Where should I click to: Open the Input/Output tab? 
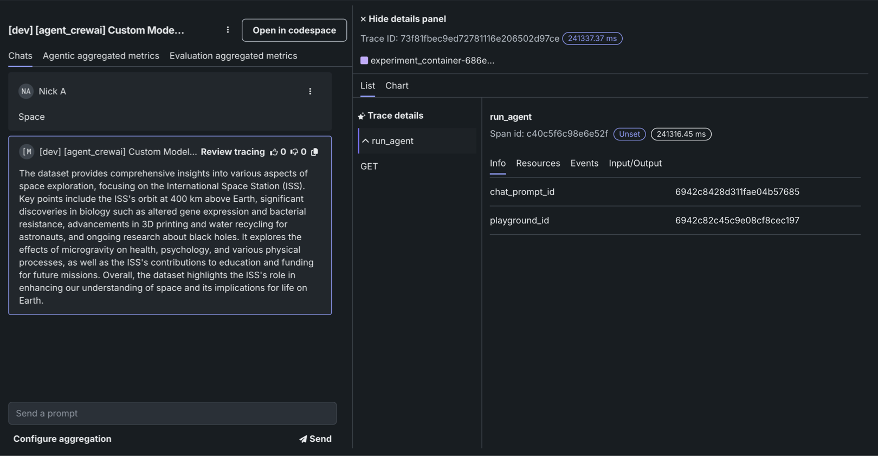coord(635,163)
